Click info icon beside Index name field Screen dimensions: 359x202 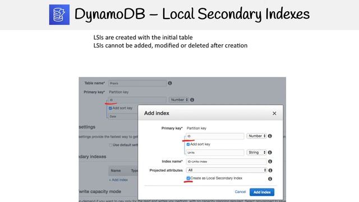click(270, 162)
